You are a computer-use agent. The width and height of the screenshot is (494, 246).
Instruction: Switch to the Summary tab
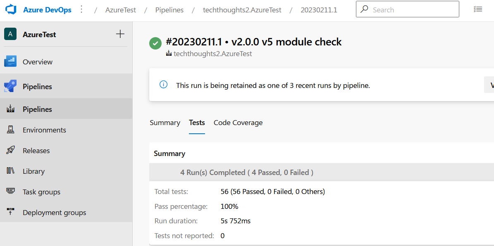(x=165, y=123)
